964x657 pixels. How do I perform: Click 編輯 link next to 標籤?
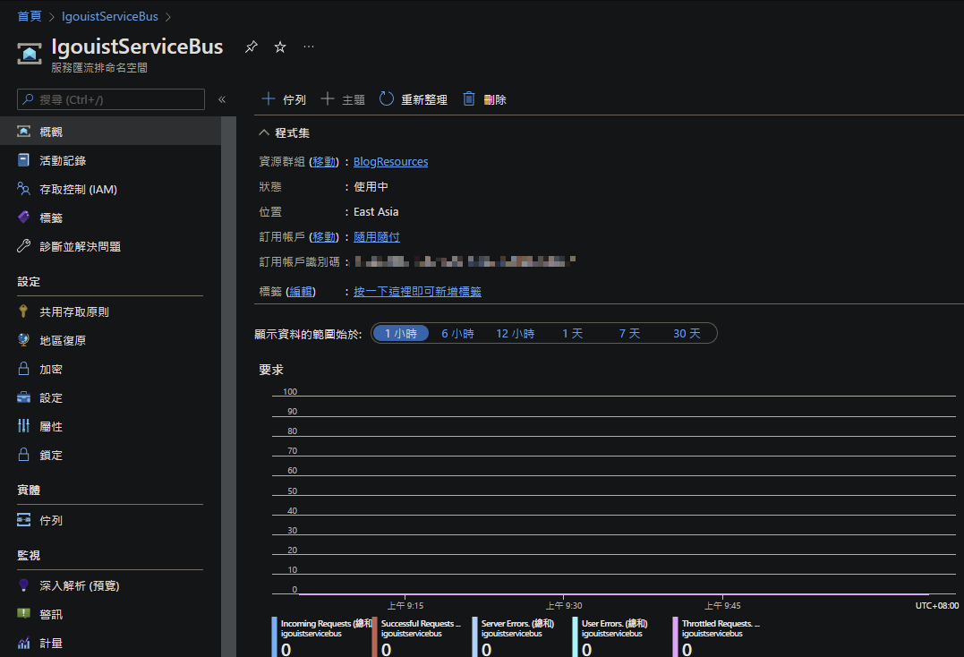click(x=301, y=291)
